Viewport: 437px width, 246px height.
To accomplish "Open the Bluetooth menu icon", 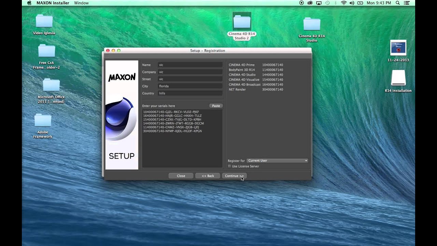I will click(336, 3).
